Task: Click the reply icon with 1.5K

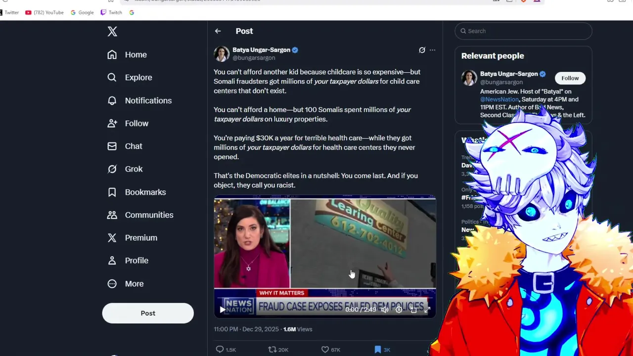Action: (220, 350)
